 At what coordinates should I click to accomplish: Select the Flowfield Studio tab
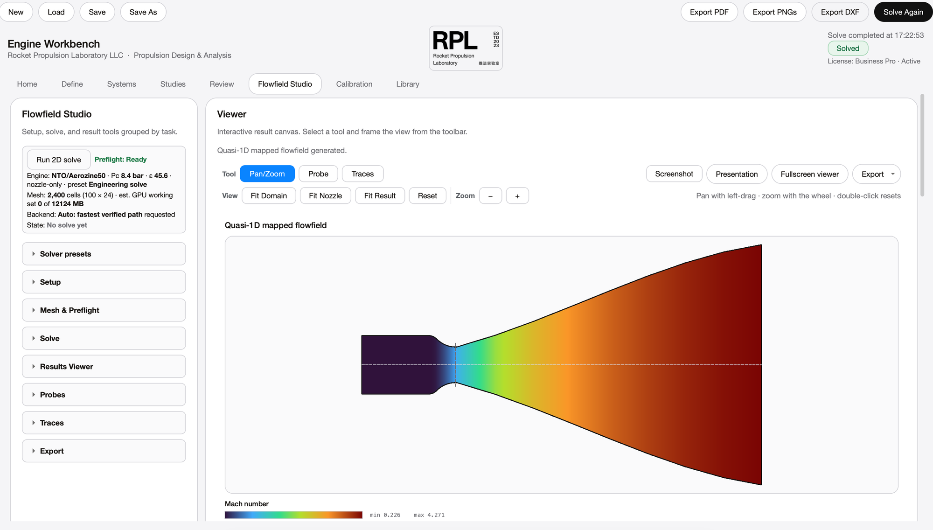click(x=285, y=84)
